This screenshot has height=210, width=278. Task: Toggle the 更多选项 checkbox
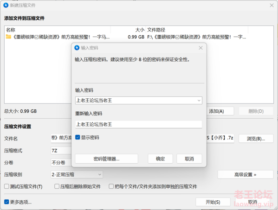(6, 202)
